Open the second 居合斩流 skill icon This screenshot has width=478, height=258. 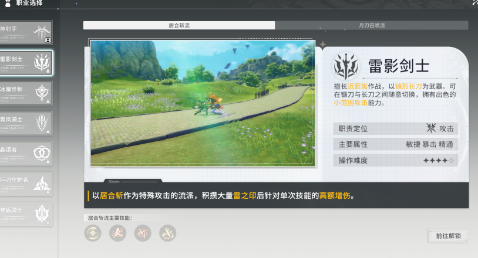click(x=117, y=233)
